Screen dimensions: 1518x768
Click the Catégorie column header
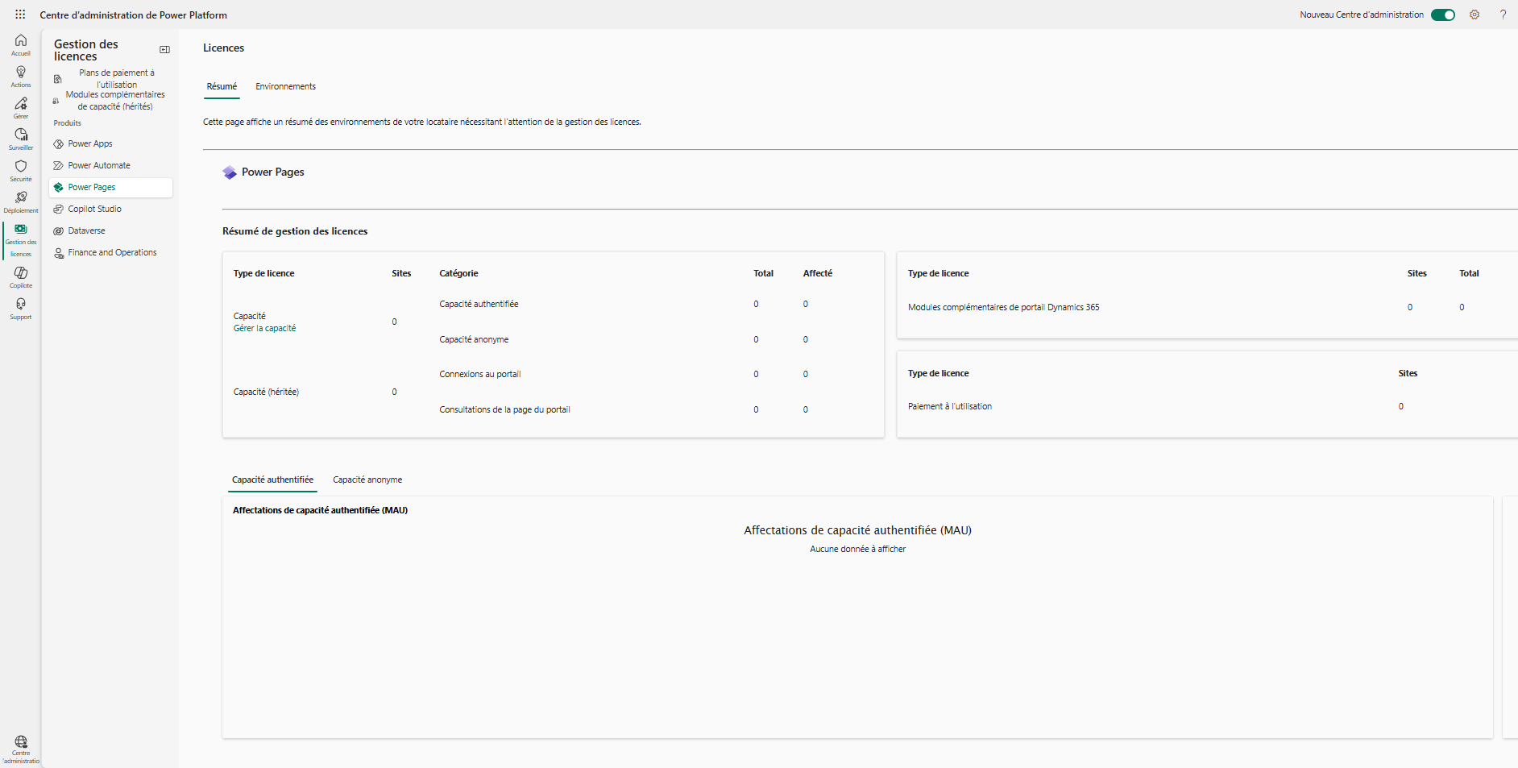coord(458,273)
